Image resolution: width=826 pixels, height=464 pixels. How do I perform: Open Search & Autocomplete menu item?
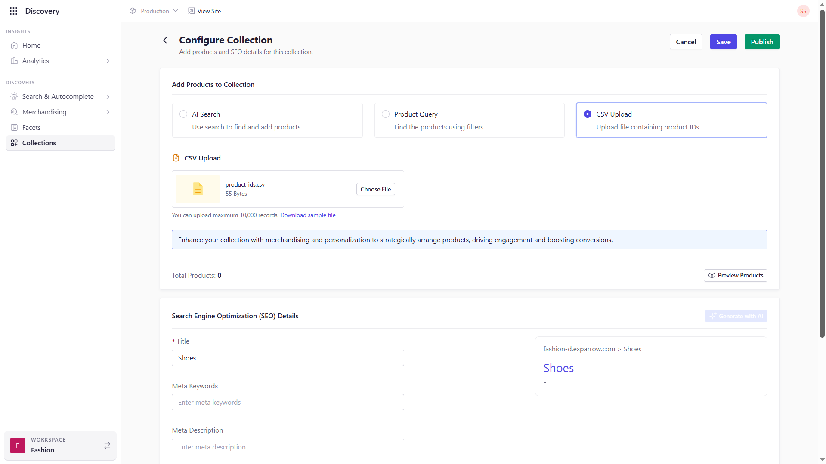[x=58, y=97]
